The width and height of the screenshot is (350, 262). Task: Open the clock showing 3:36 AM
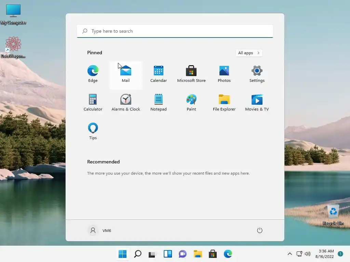(x=325, y=254)
